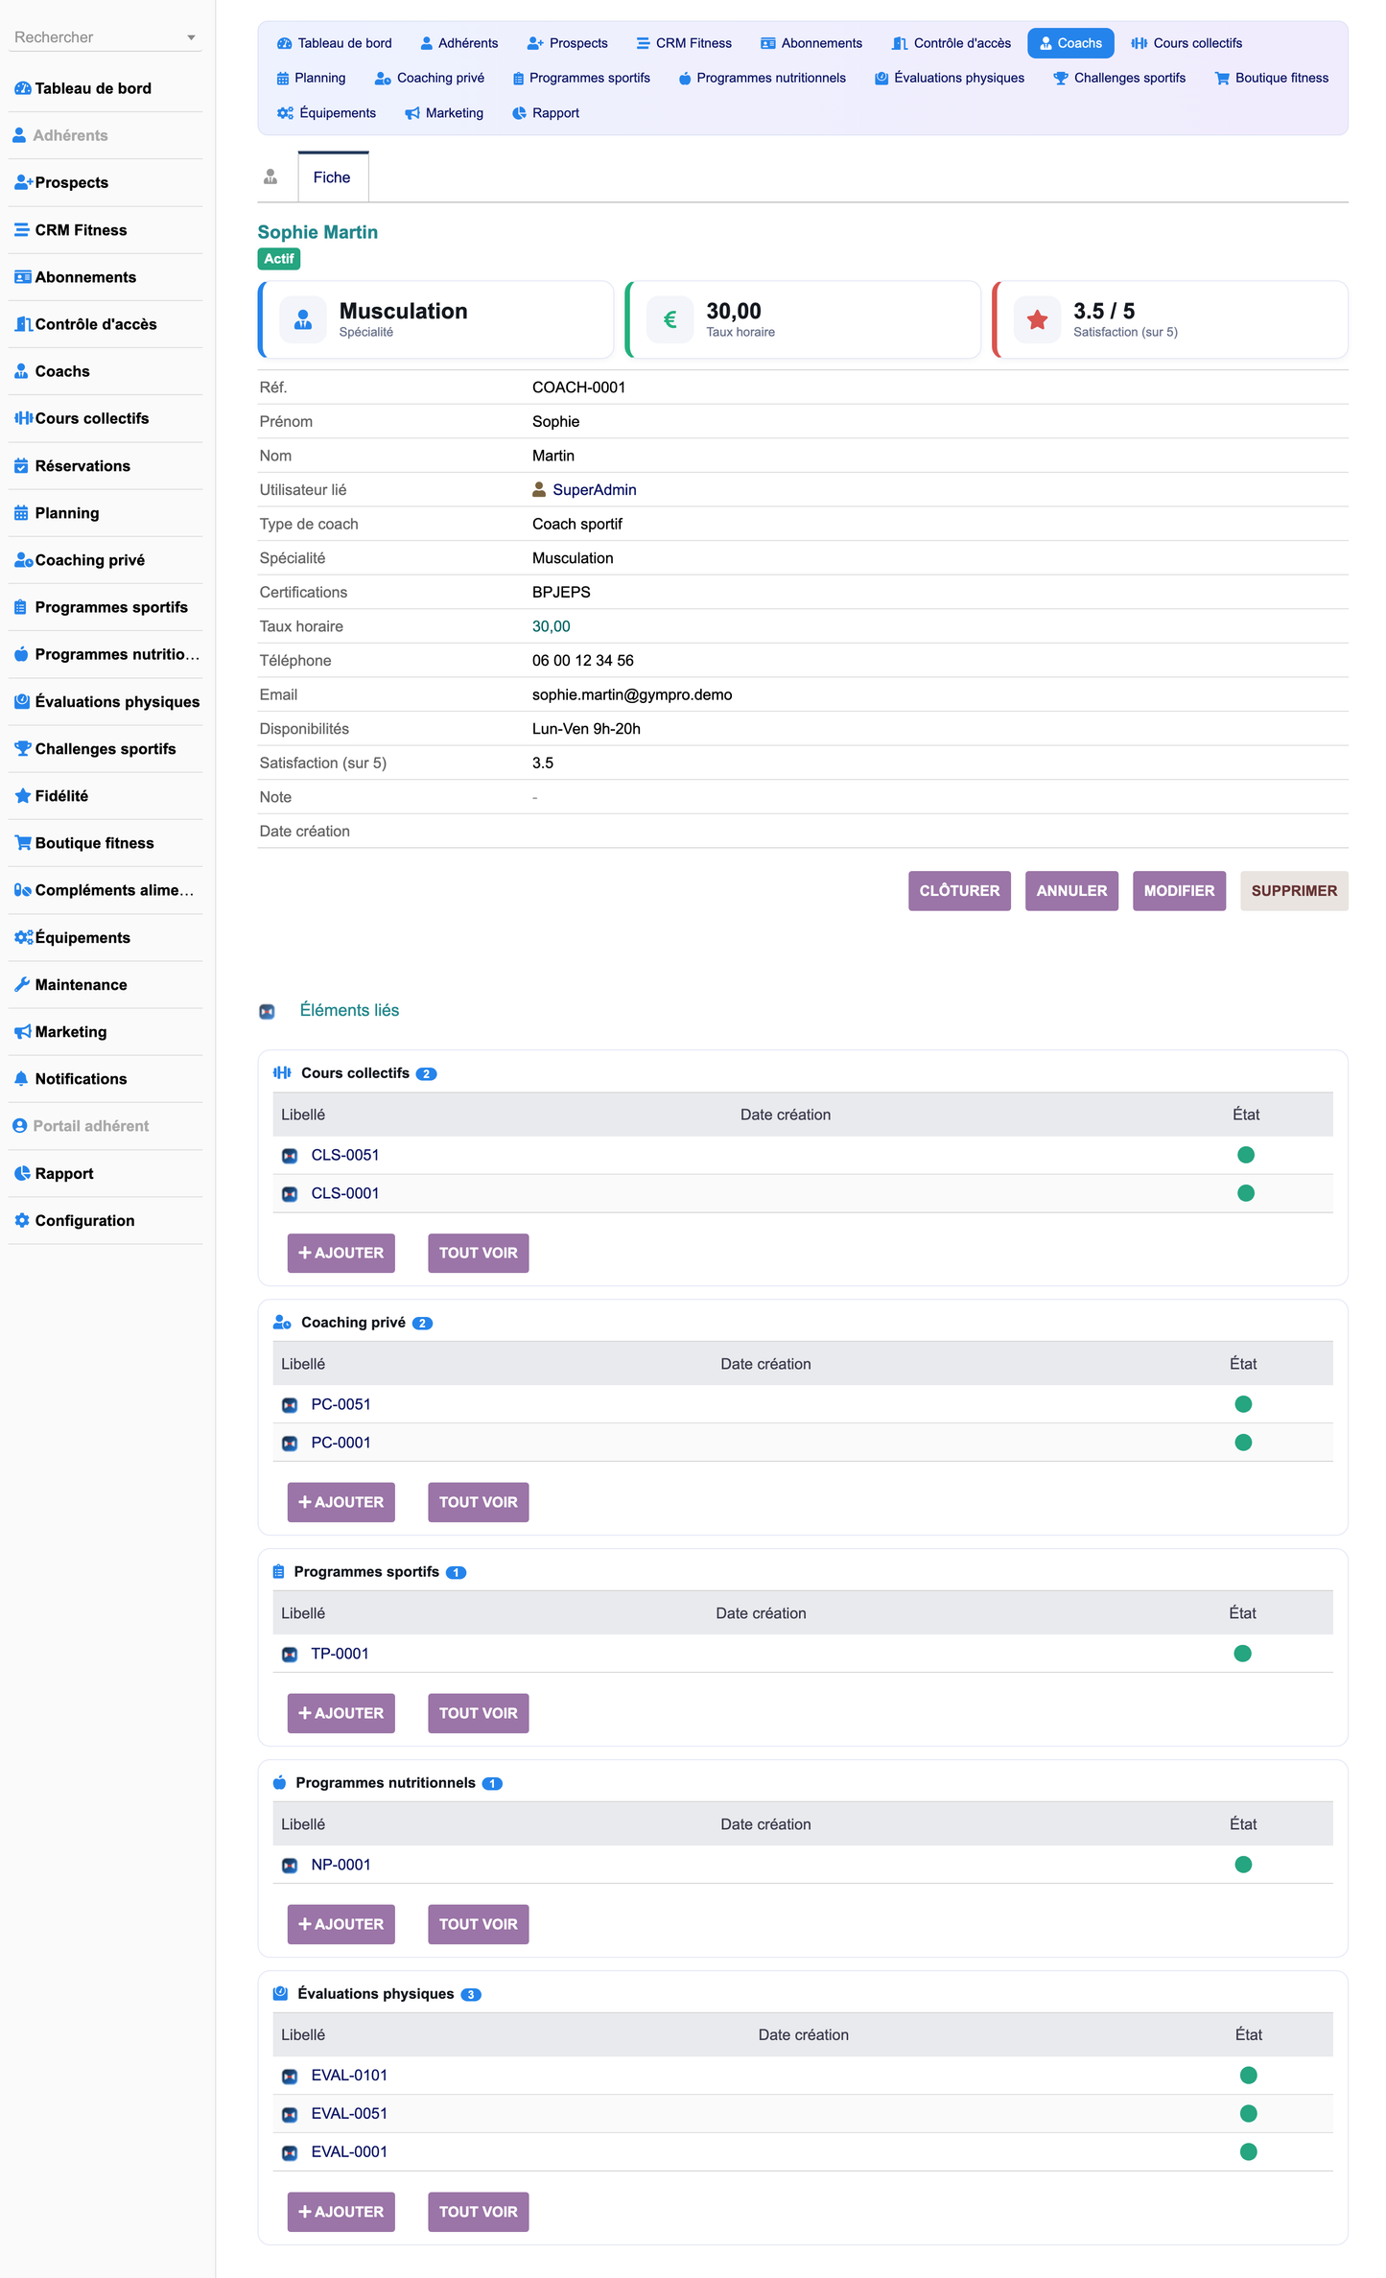Image resolution: width=1386 pixels, height=2278 pixels.
Task: Click the Date création header in Cours collectifs
Action: [786, 1115]
